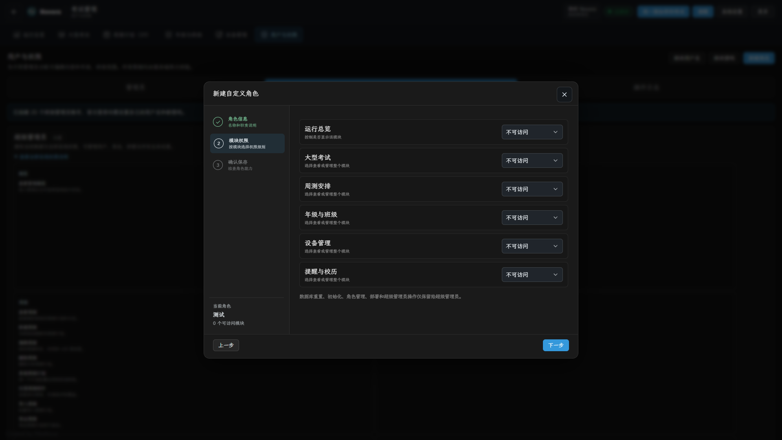Open the 提醒与校历 permission dropdown
Image resolution: width=782 pixels, height=440 pixels.
click(532, 275)
